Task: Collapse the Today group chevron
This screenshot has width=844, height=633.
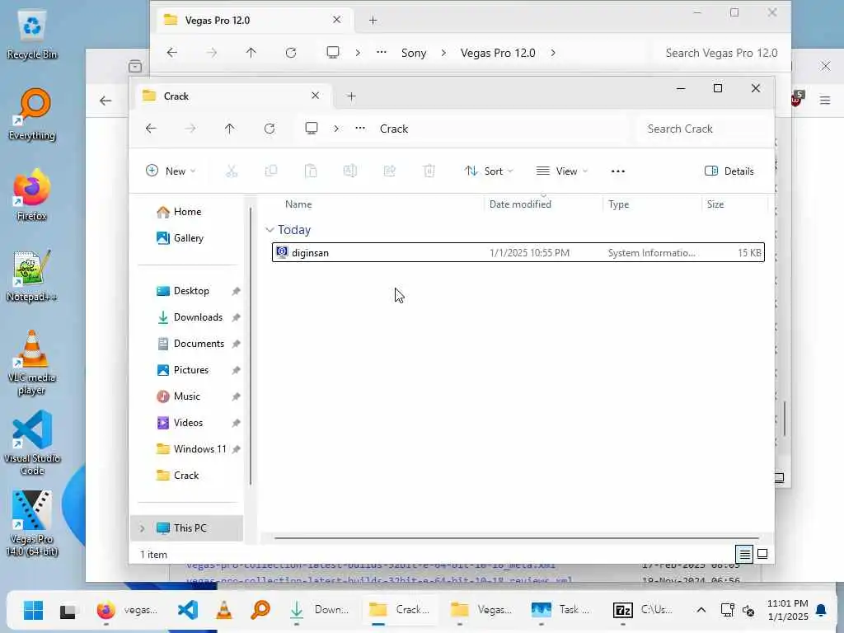Action: click(270, 230)
